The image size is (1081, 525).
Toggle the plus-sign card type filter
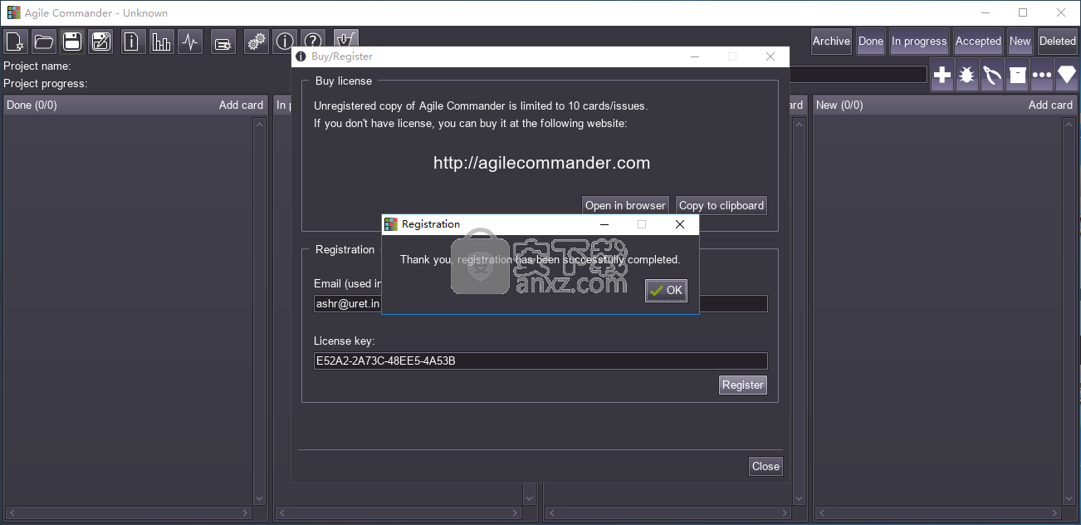pyautogui.click(x=942, y=76)
